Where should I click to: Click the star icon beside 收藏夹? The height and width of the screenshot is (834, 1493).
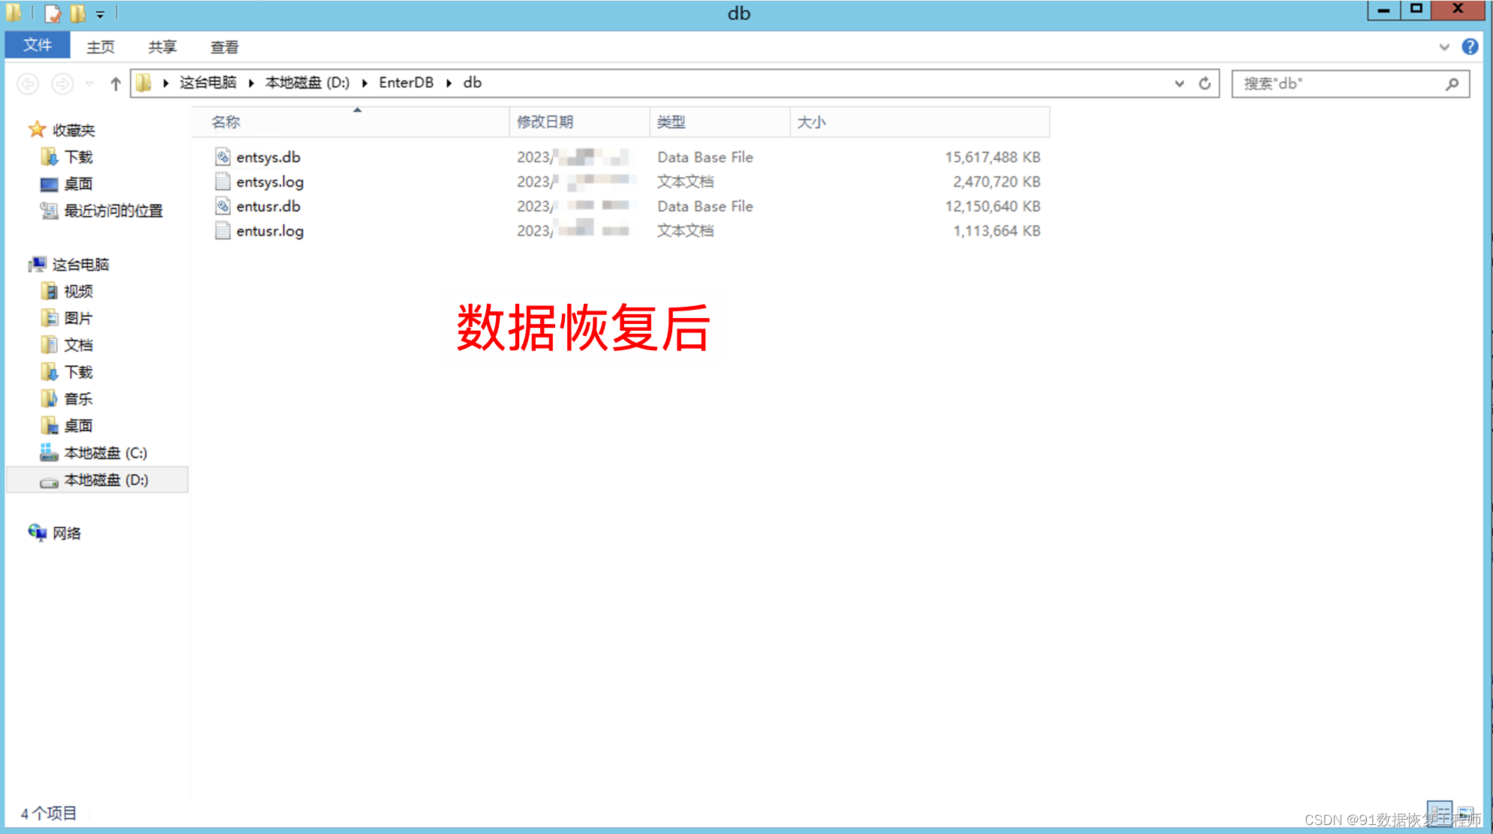[x=37, y=130]
